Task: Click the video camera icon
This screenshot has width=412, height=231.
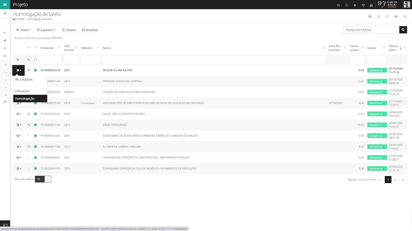Action: click(396, 16)
